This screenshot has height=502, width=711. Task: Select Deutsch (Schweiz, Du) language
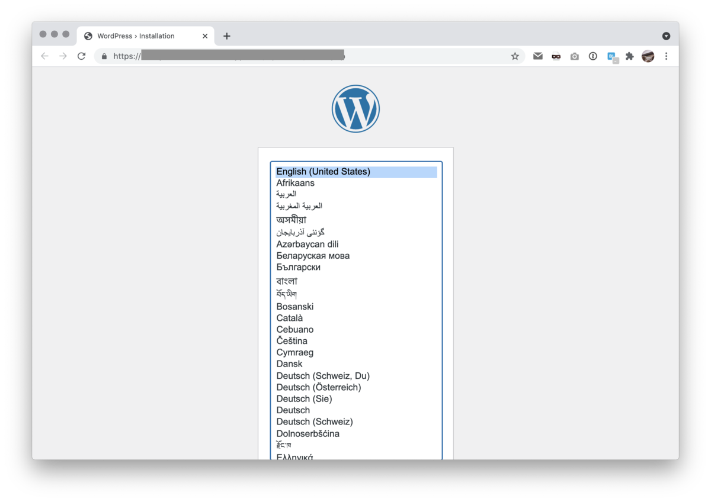356,376
